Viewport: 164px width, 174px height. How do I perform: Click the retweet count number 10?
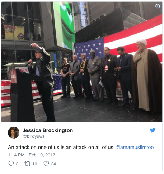pos(34,164)
